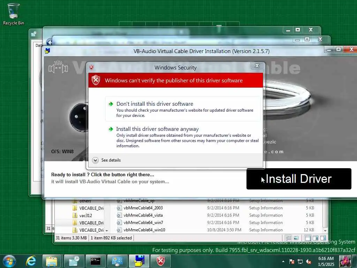The image size is (357, 268).
Task: Click the Explorer window's blue Back arrow
Action: pyautogui.click(x=50, y=42)
